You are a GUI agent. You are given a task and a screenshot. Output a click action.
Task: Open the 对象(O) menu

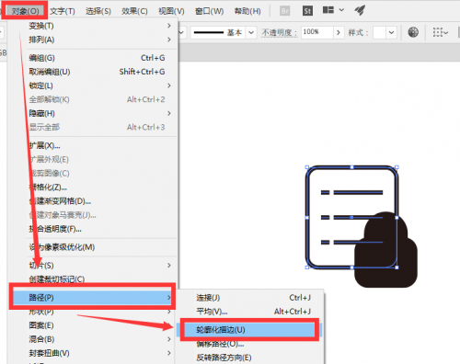(25, 11)
